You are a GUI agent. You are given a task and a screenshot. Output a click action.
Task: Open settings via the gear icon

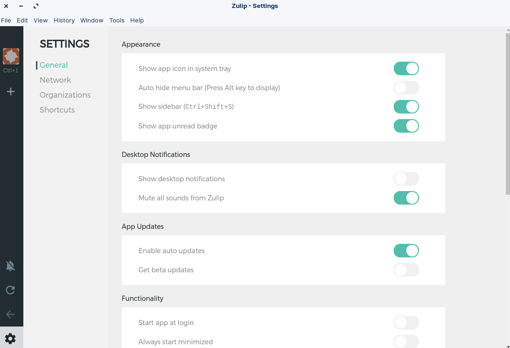click(10, 338)
